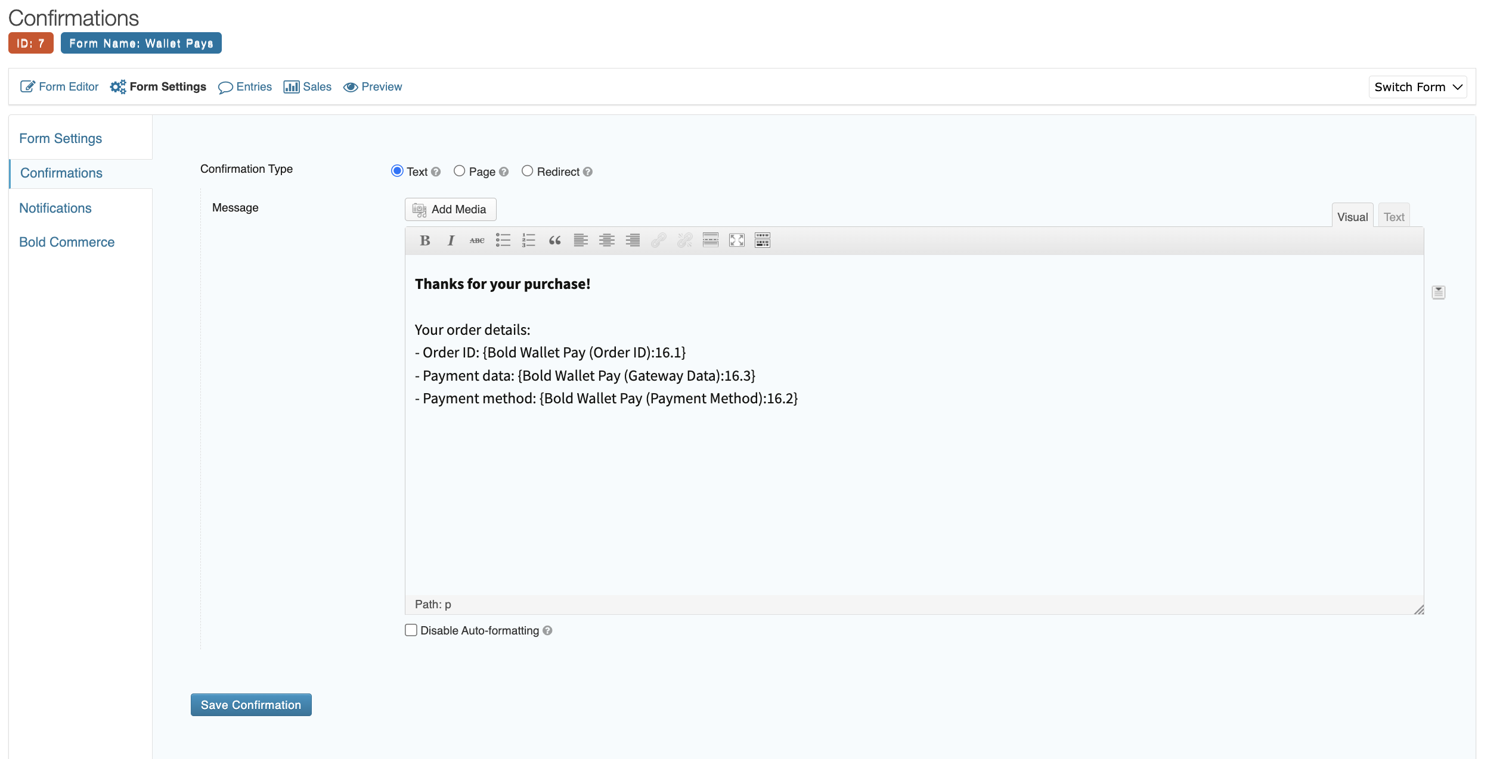Click Save Confirmation button

pyautogui.click(x=252, y=704)
